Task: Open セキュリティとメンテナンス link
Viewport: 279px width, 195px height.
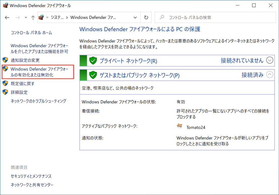Action: (x=31, y=176)
